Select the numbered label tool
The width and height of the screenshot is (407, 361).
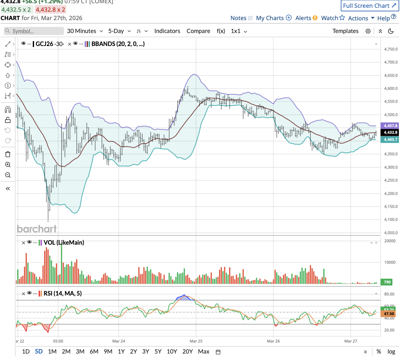[x=8, y=86]
